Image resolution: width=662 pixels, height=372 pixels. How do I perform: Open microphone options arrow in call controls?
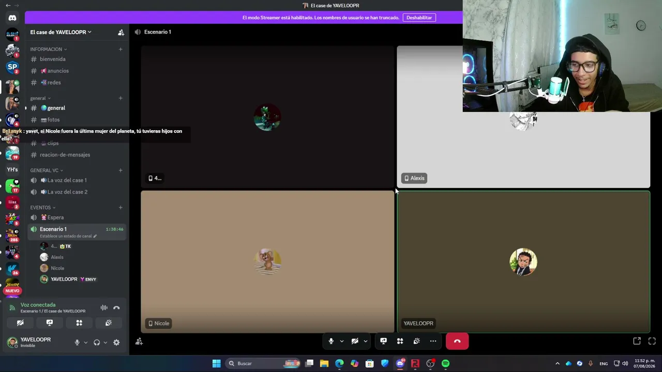point(341,341)
